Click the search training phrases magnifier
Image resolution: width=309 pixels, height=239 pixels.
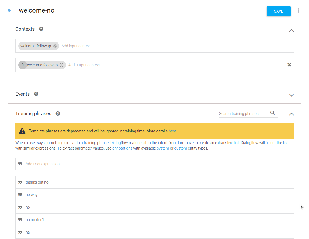pos(272,113)
